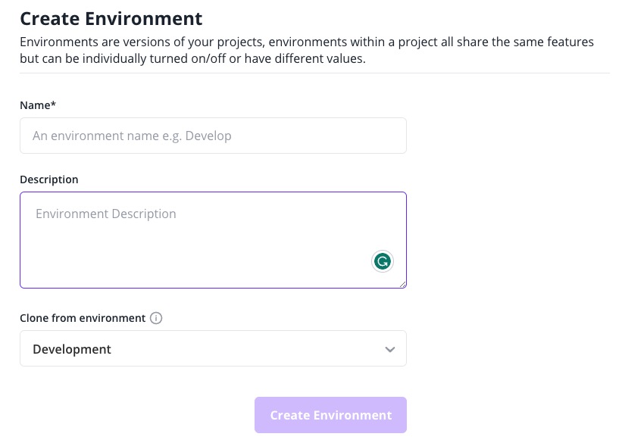The width and height of the screenshot is (625, 443).
Task: Click the chevron arrow in the Development dropdown
Action: click(x=389, y=349)
